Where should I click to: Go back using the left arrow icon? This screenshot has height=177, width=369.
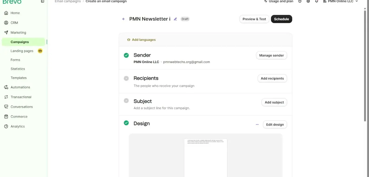[x=123, y=19]
